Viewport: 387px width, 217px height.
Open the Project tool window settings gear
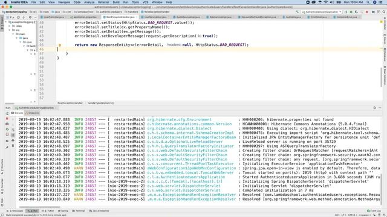tap(30, 17)
